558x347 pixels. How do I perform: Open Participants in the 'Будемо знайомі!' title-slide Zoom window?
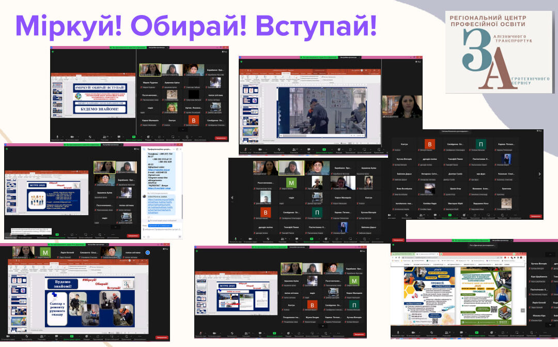(x=104, y=137)
